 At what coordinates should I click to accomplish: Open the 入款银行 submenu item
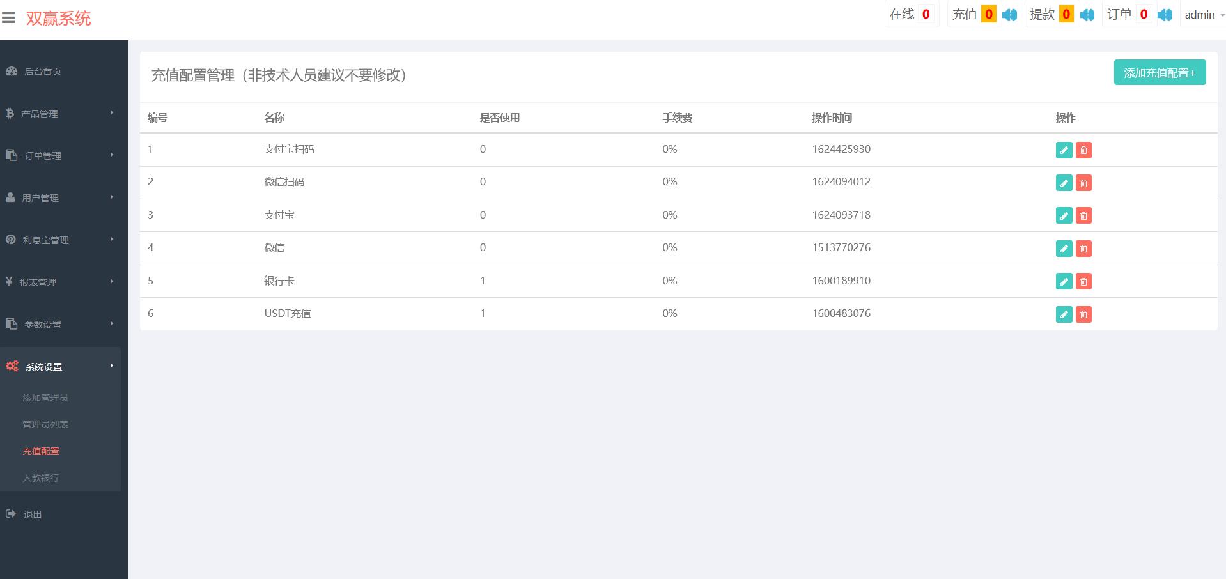point(41,478)
